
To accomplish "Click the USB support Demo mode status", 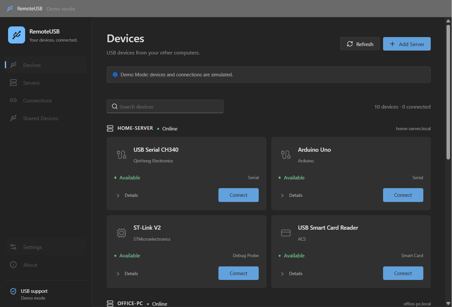I will click(33, 298).
